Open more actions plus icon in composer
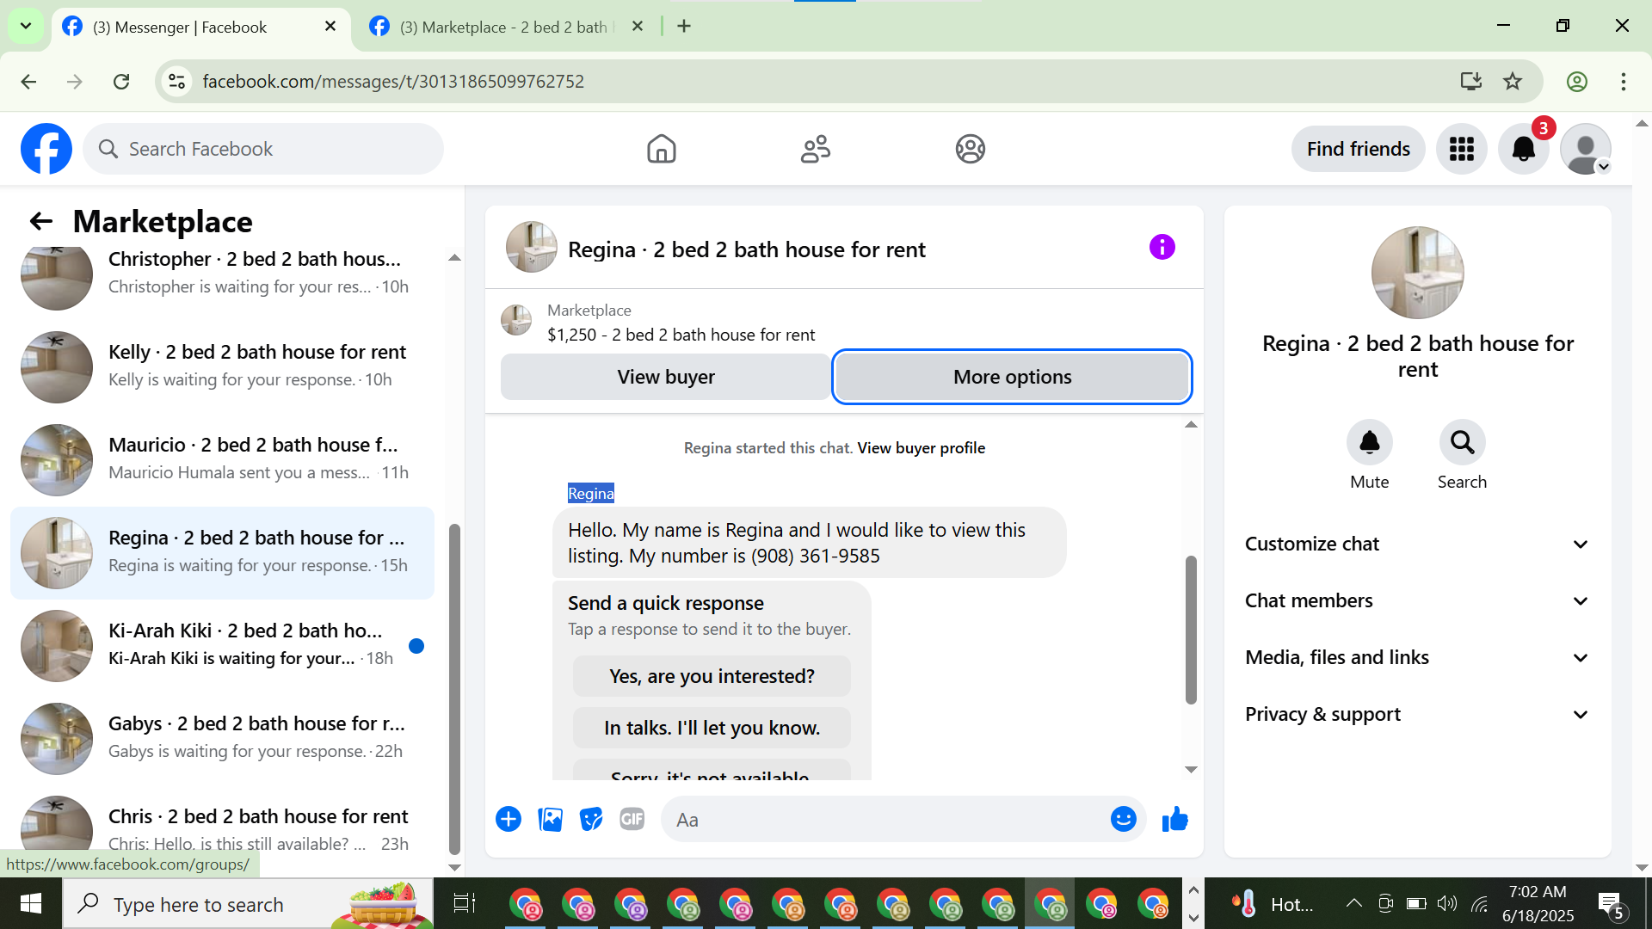 click(509, 819)
